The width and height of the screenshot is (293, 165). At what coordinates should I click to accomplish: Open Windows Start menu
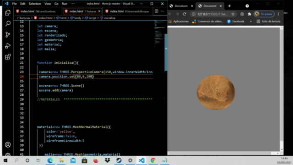click(5, 160)
